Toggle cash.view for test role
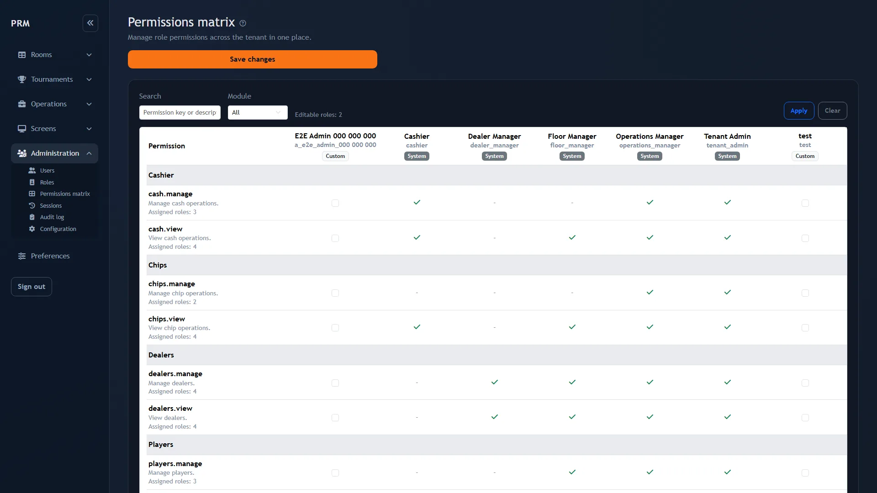This screenshot has height=493, width=877. pos(805,238)
